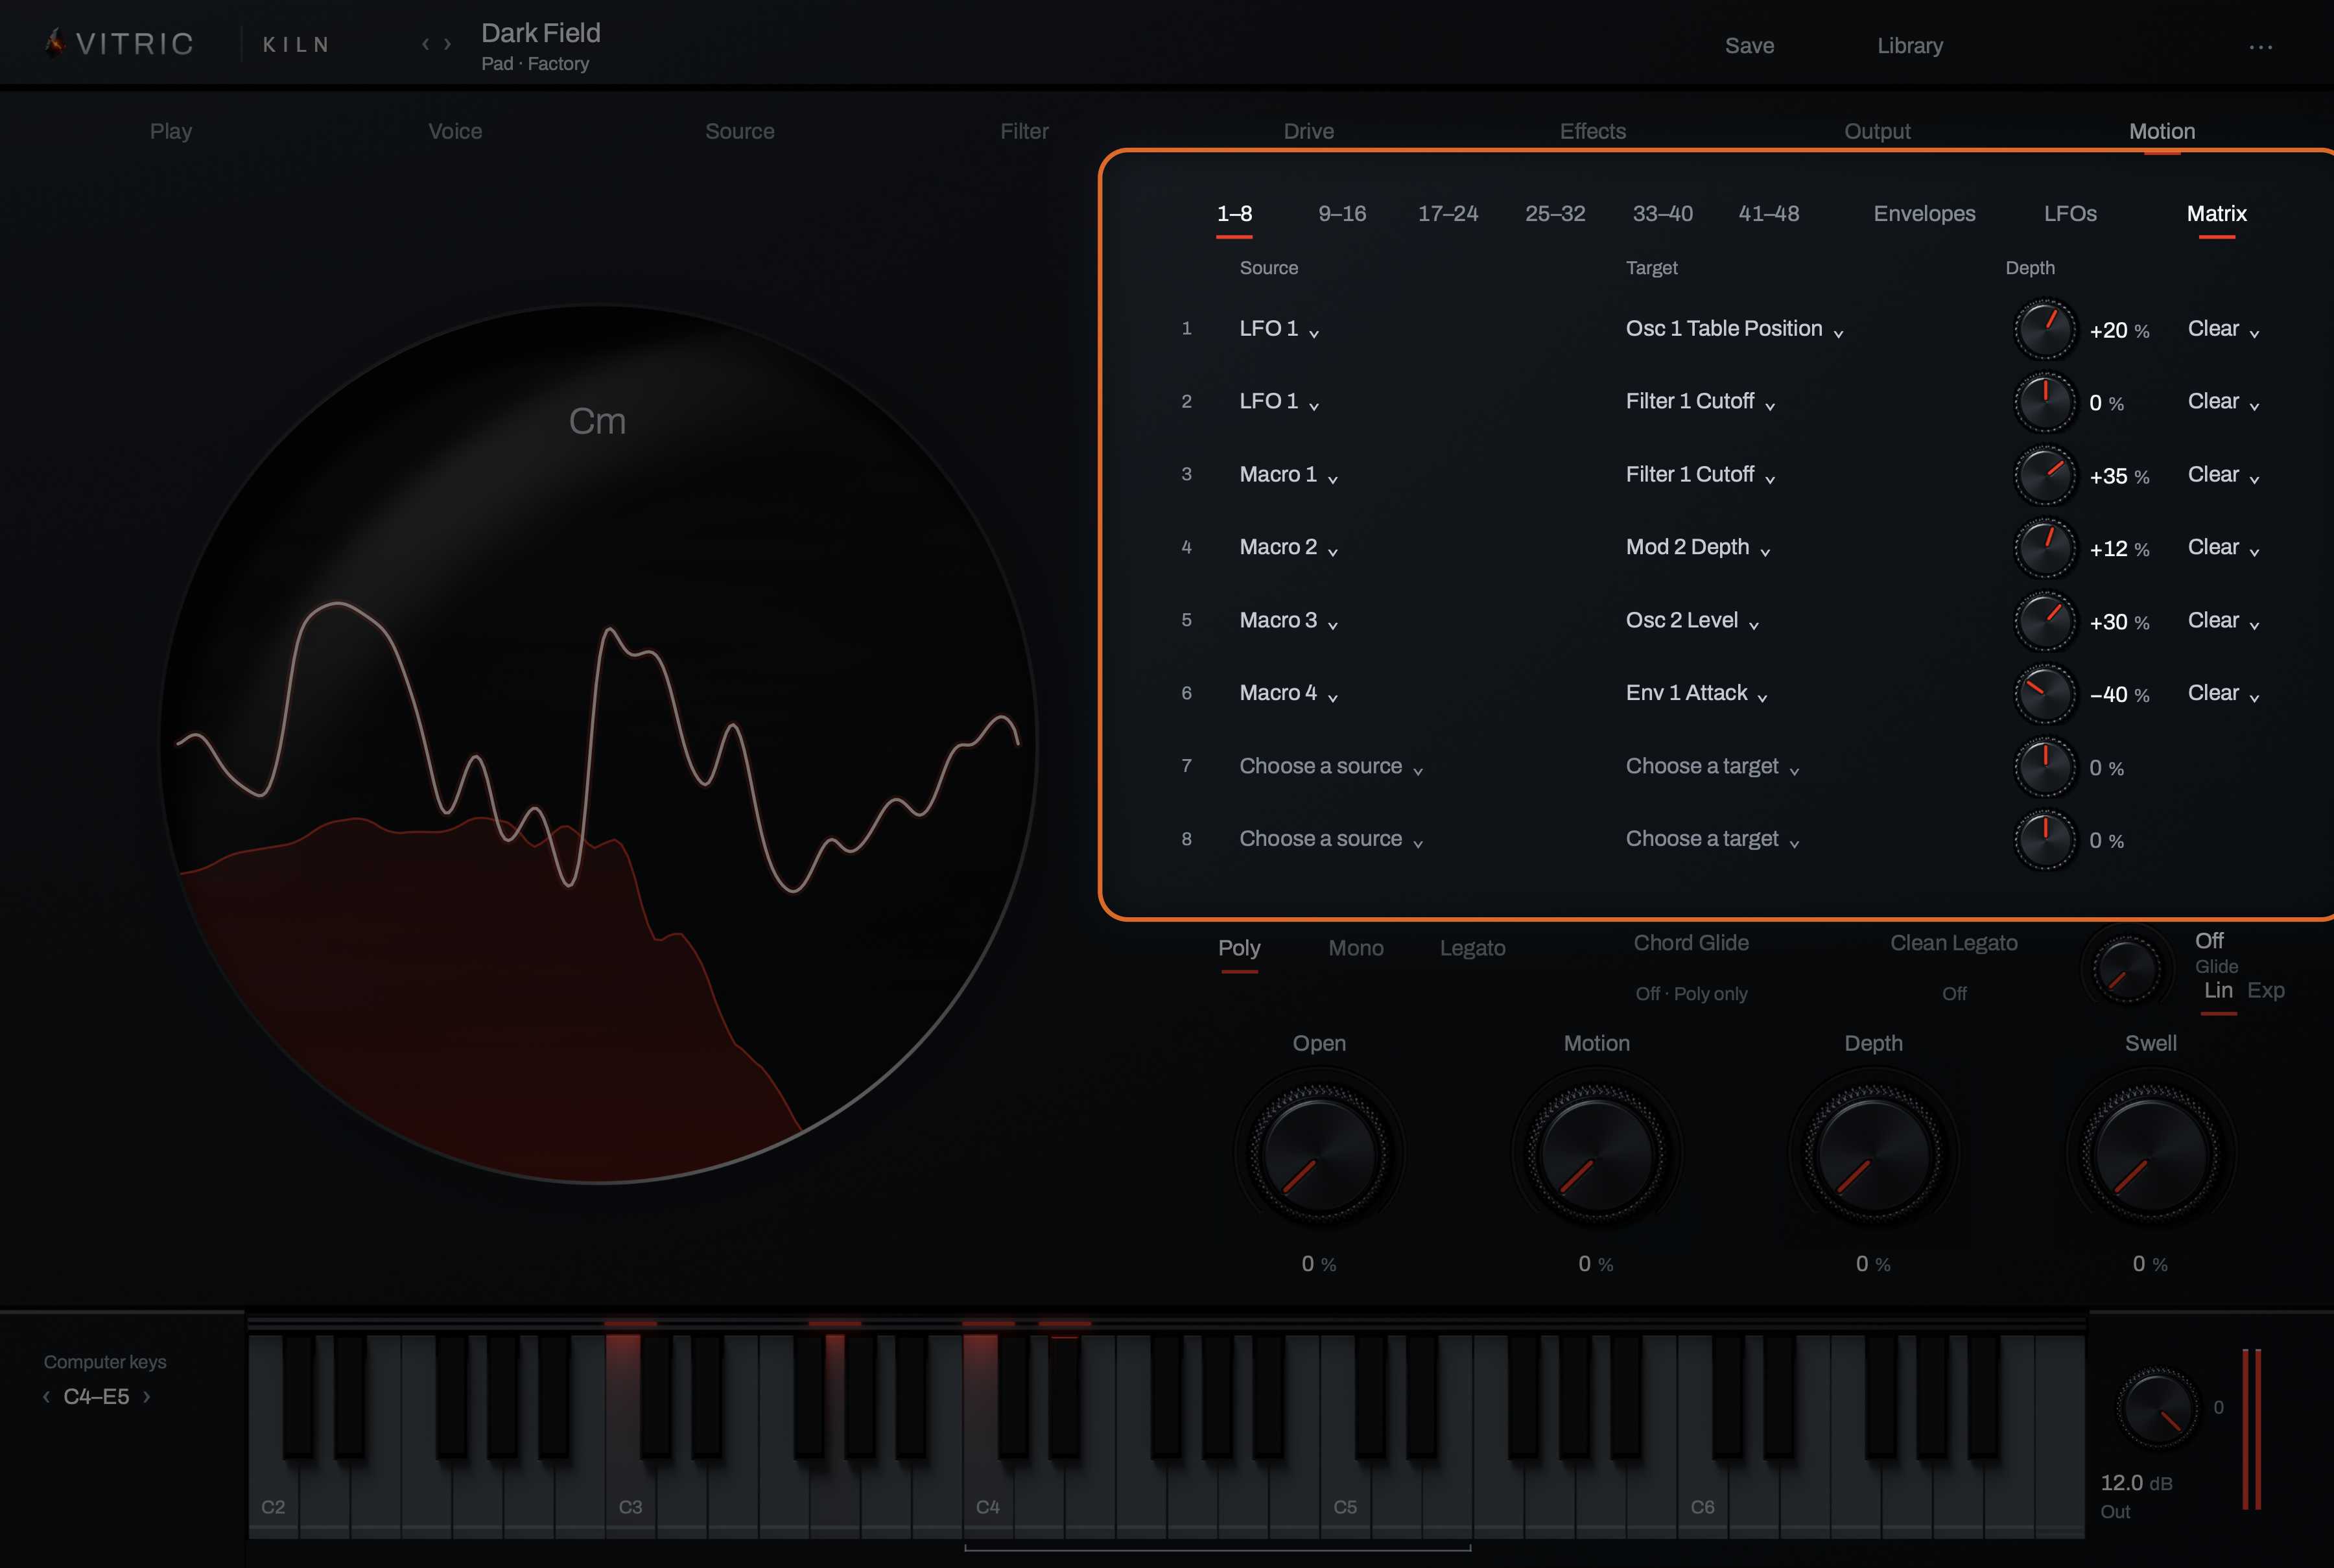Screen dimensions: 2334x1568
Task: Select Poly voice mode
Action: coord(1239,948)
